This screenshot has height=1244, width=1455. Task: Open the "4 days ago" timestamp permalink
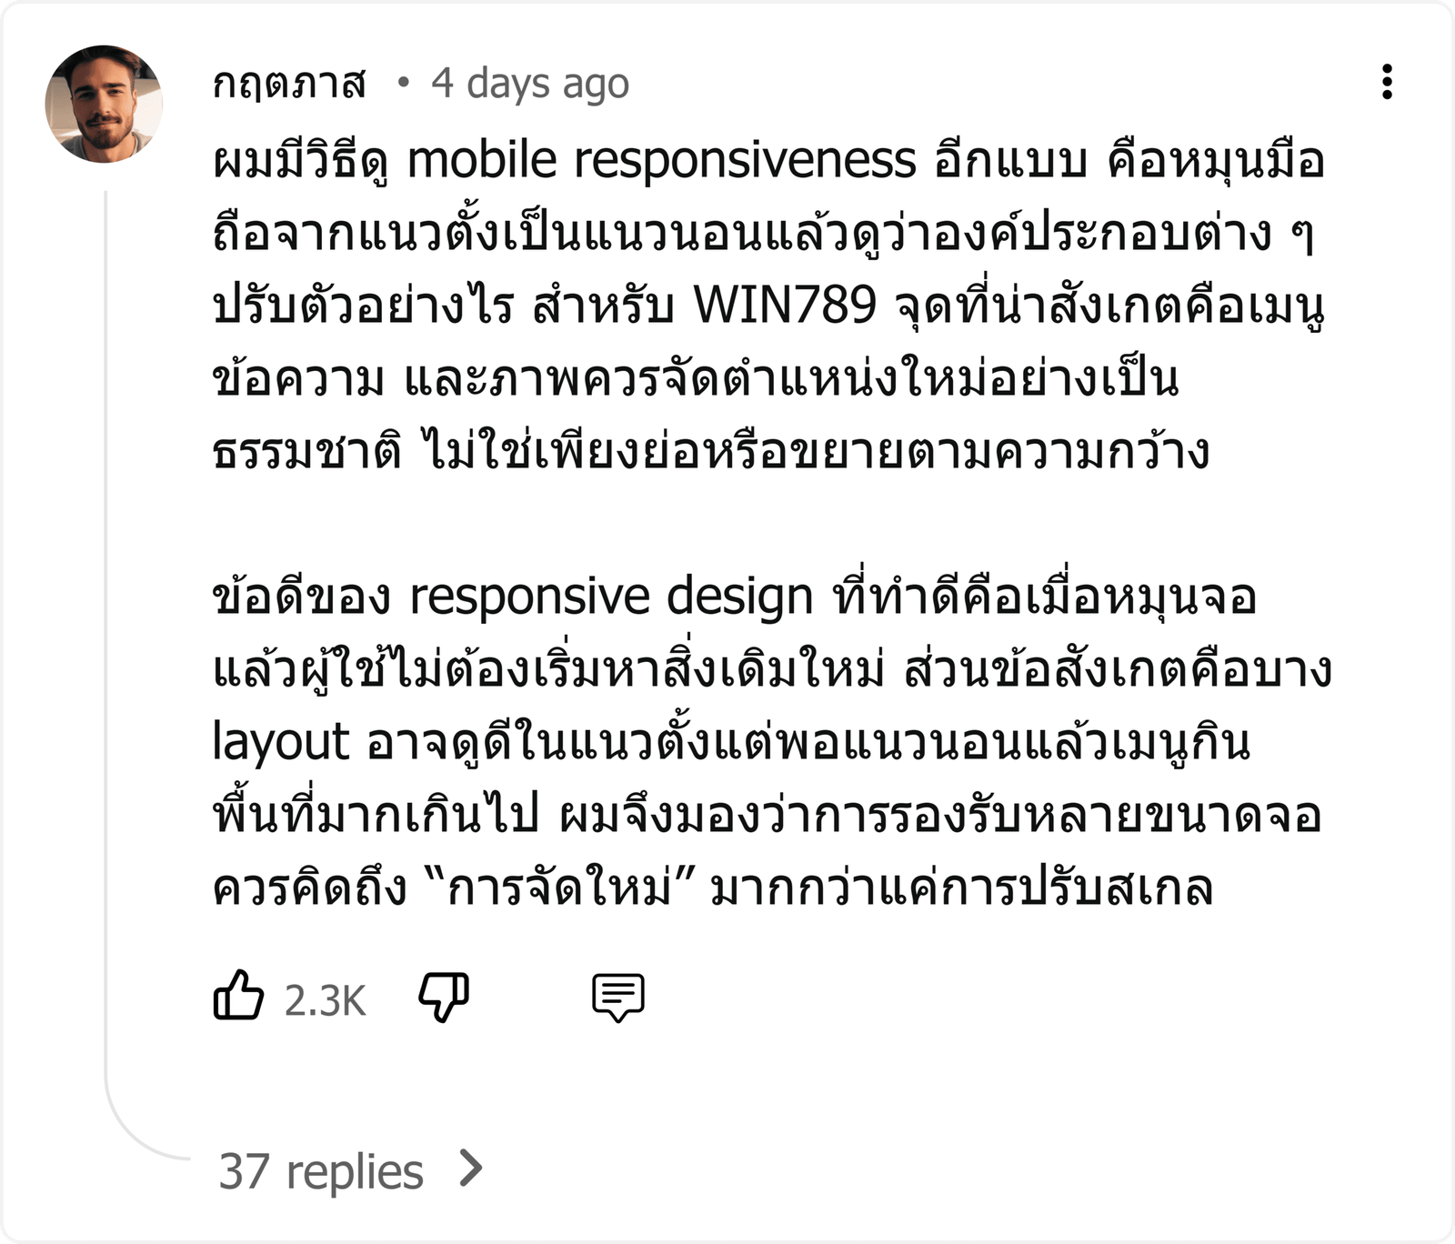(530, 84)
